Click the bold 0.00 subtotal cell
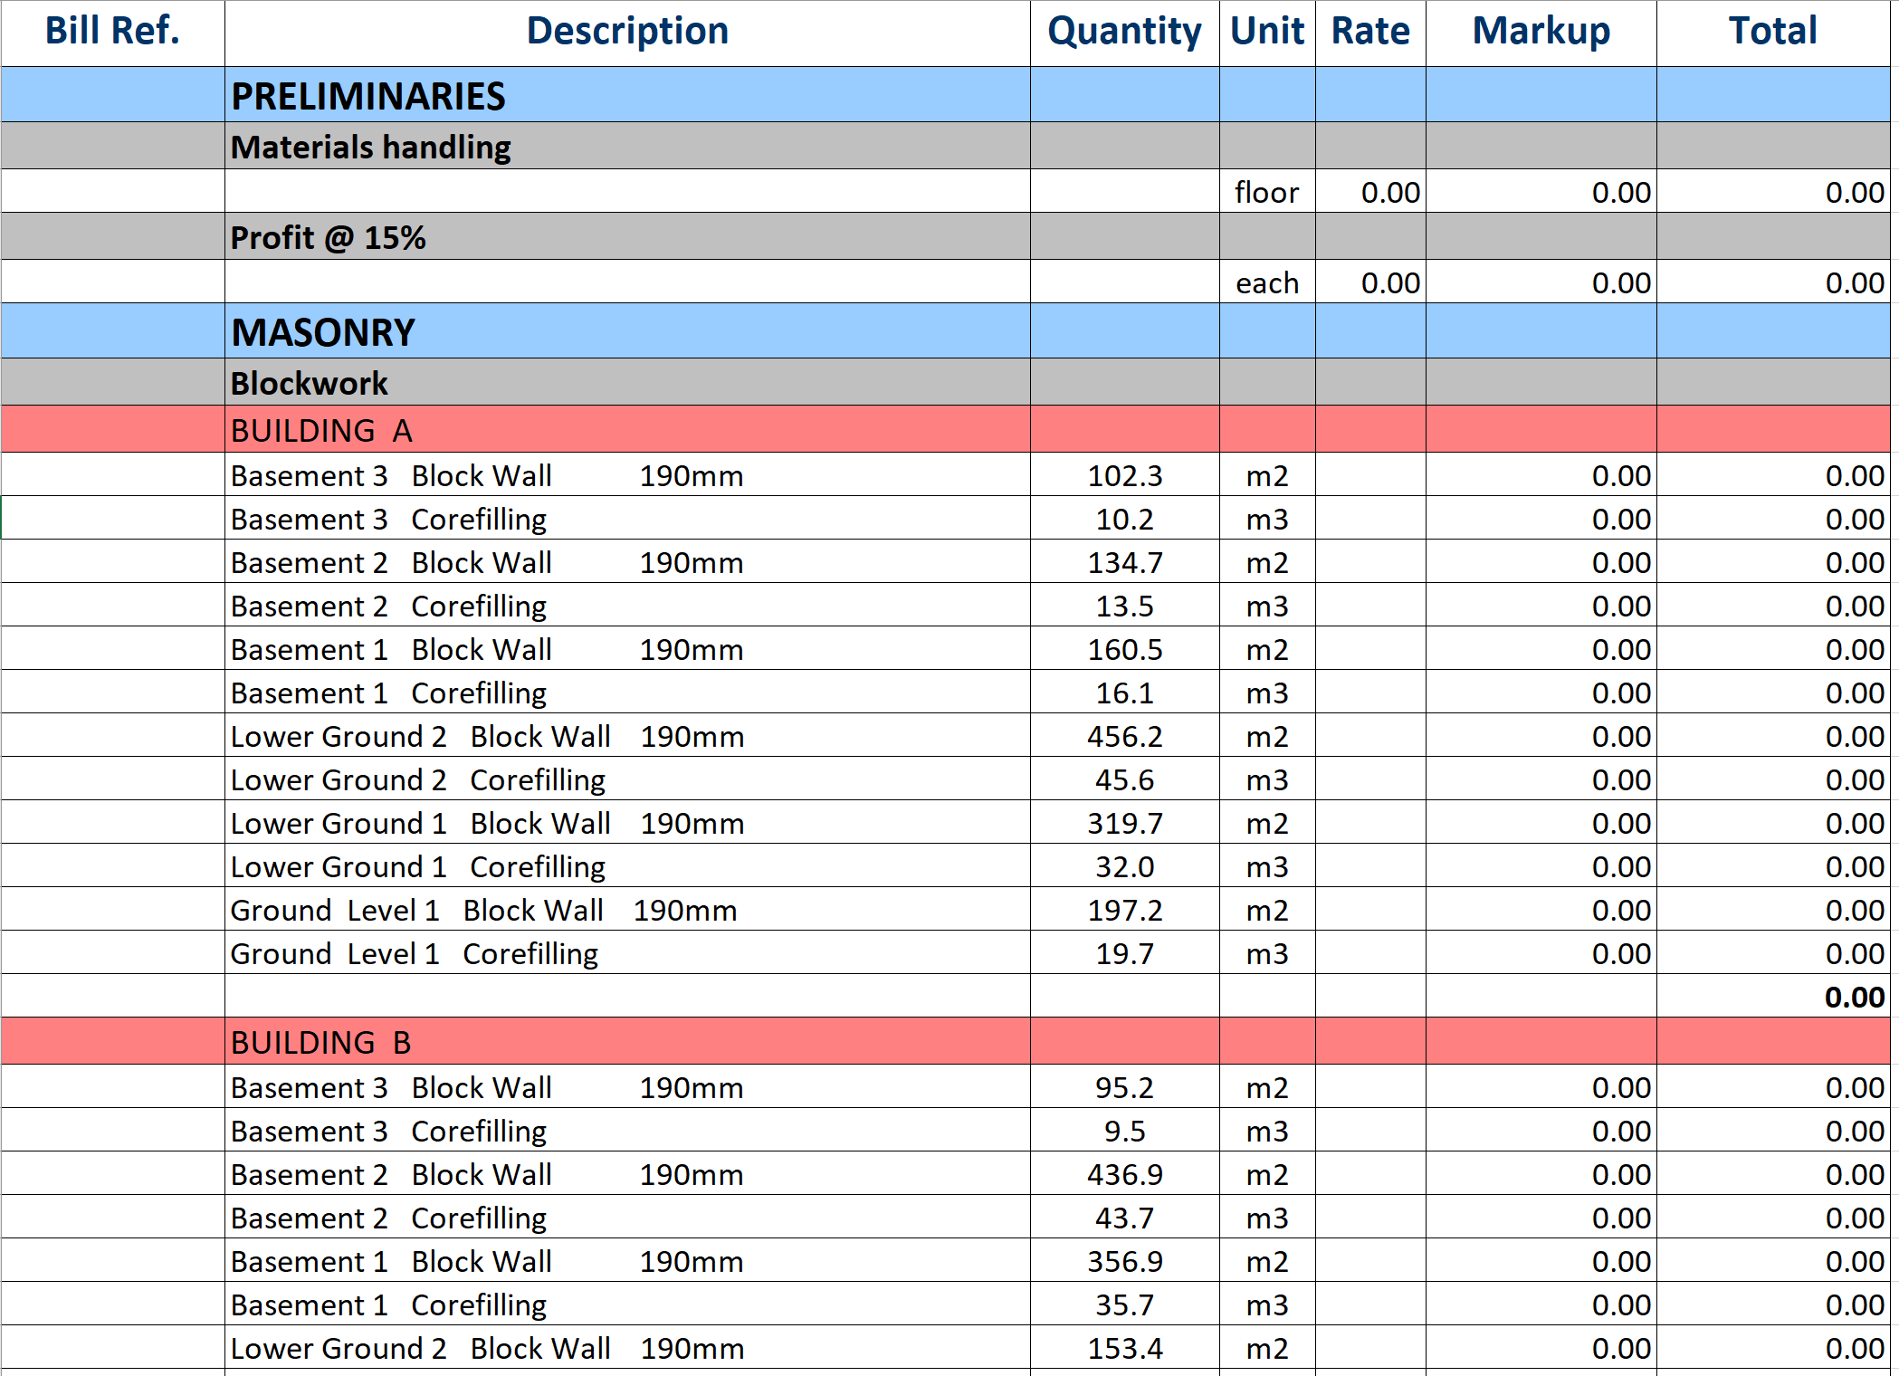This screenshot has width=1899, height=1376. (1853, 997)
